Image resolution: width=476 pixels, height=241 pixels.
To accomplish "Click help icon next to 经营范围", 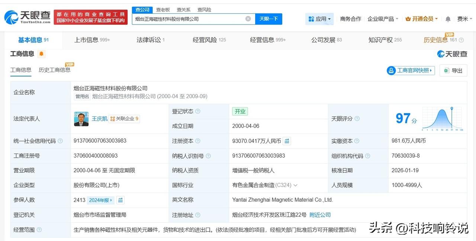I will (x=39, y=230).
